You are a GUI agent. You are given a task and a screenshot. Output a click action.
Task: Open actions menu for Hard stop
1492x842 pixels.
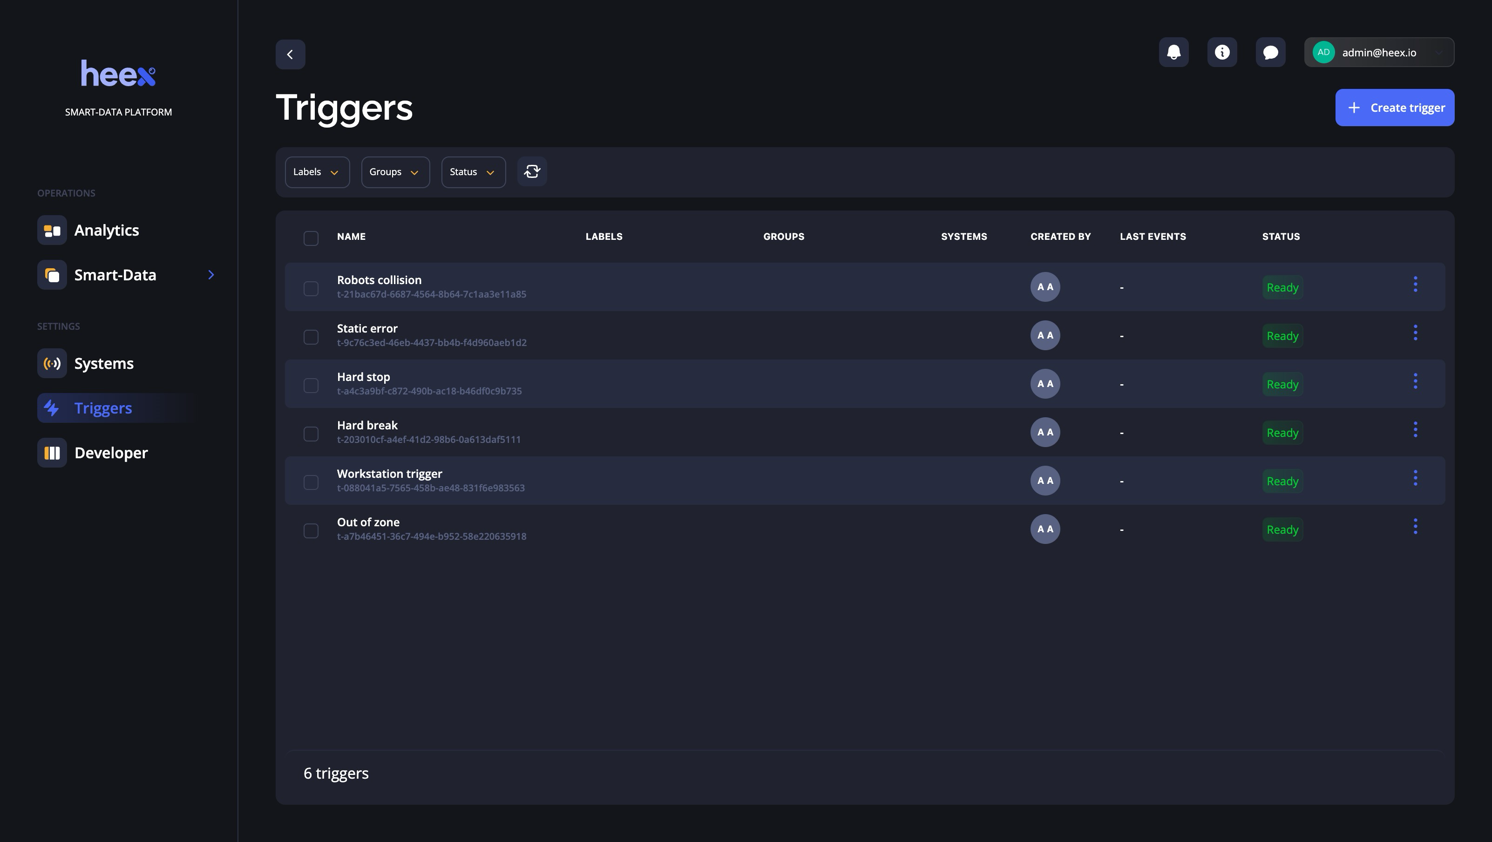coord(1415,381)
